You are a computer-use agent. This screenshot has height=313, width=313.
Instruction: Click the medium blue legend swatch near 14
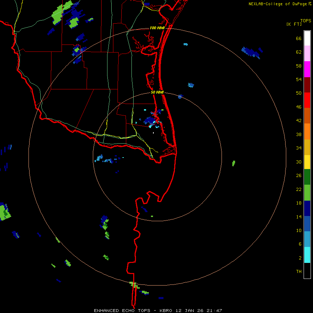307,224
